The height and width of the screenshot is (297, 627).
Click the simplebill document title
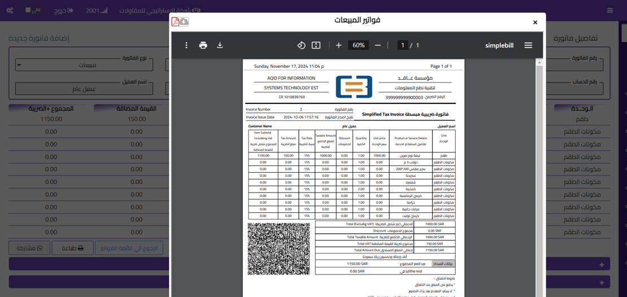click(x=499, y=45)
